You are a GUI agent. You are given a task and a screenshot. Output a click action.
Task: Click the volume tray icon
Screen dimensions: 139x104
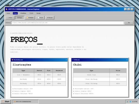(x=128, y=102)
